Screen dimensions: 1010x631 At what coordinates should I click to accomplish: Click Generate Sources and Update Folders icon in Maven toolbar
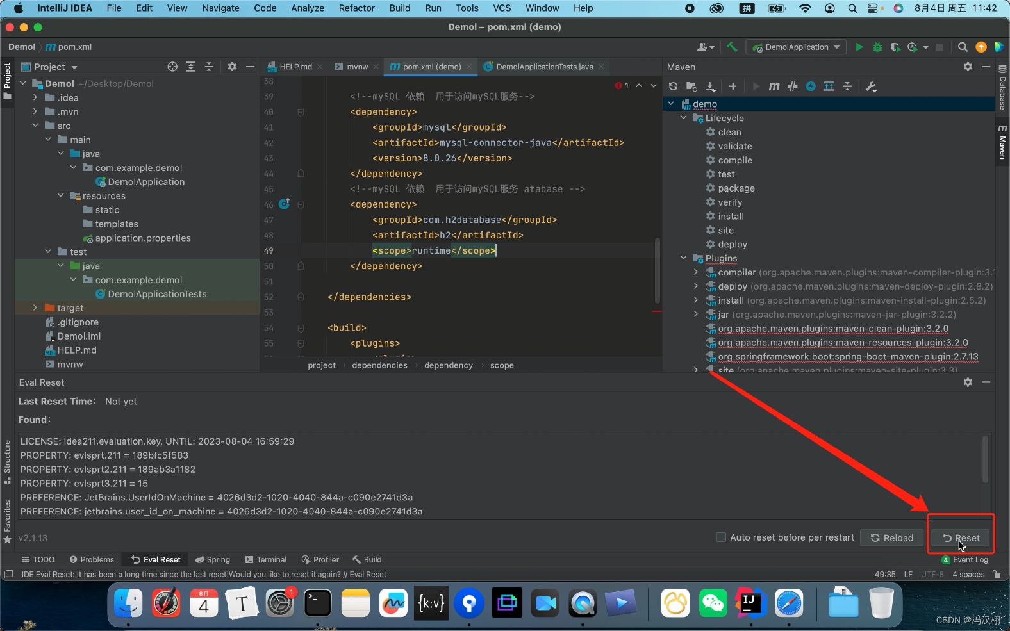tap(691, 86)
